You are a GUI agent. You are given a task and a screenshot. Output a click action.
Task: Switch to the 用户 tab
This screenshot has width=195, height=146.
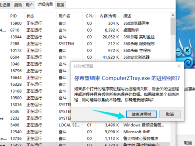29,5
